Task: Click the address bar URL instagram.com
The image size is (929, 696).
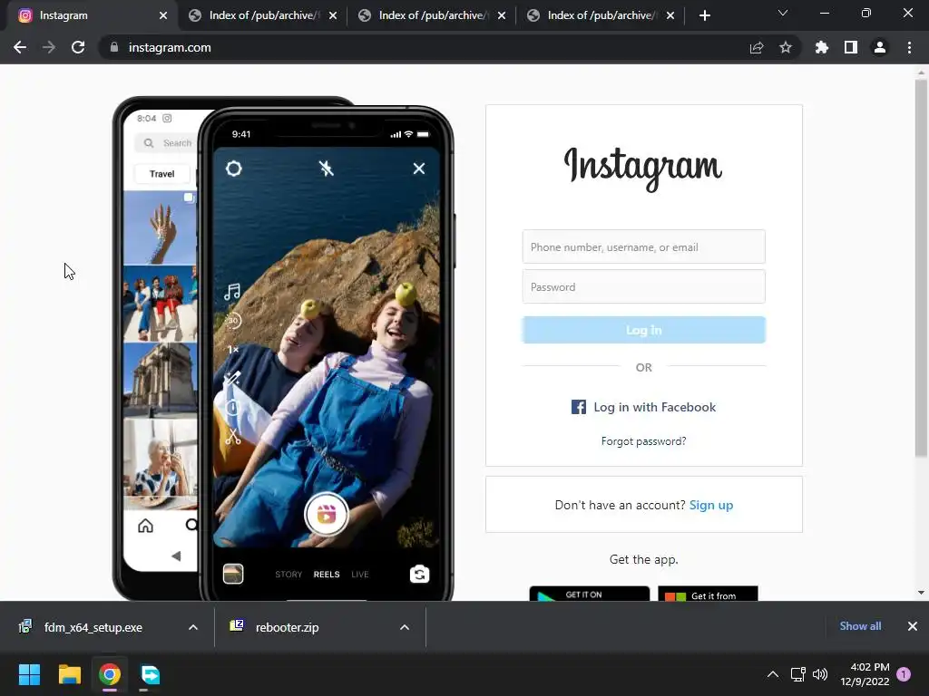Action: point(170,47)
